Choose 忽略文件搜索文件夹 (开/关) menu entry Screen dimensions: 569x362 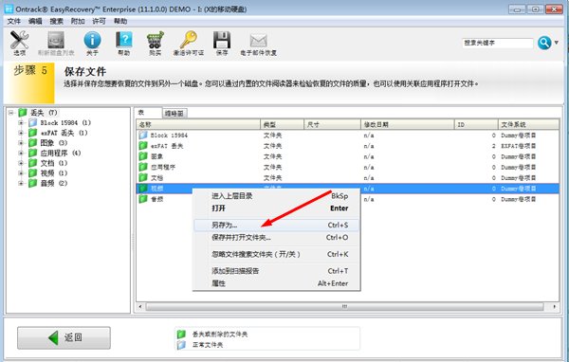pyautogui.click(x=276, y=255)
